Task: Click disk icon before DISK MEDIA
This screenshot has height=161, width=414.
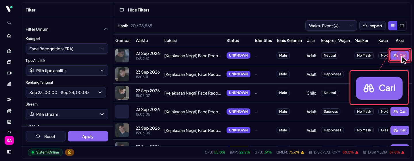Action: pos(365,152)
